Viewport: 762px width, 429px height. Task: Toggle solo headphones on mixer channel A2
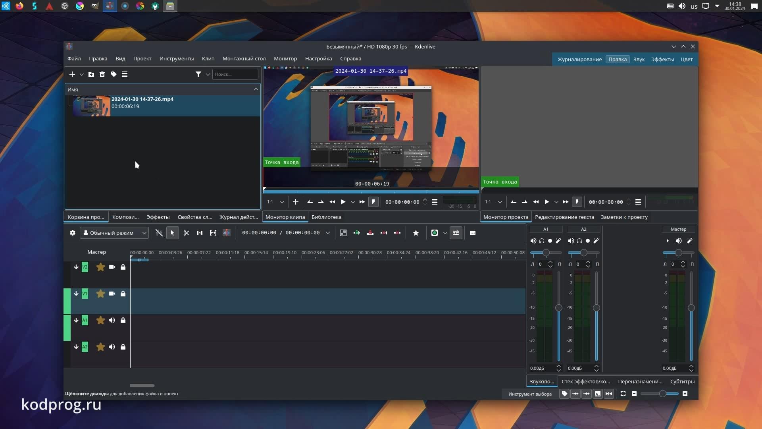point(579,241)
